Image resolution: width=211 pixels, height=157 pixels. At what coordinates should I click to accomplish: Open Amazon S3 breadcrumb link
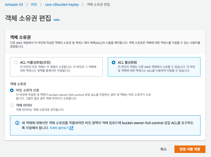point(14,5)
